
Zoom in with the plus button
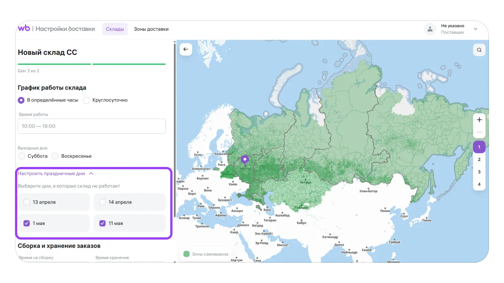479,120
